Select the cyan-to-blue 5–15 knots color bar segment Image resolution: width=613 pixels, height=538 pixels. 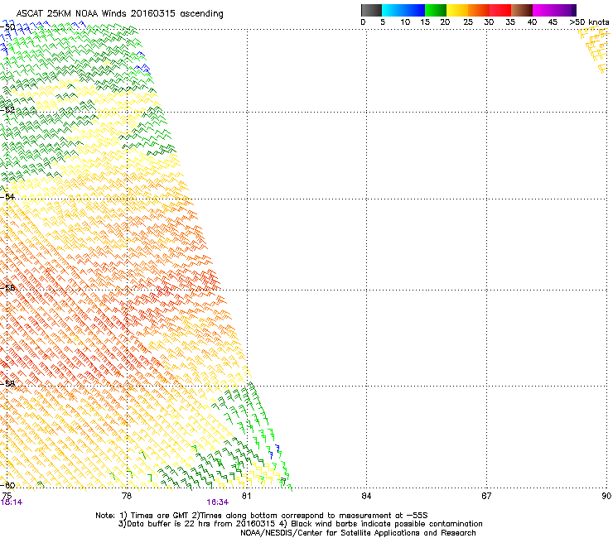403,10
